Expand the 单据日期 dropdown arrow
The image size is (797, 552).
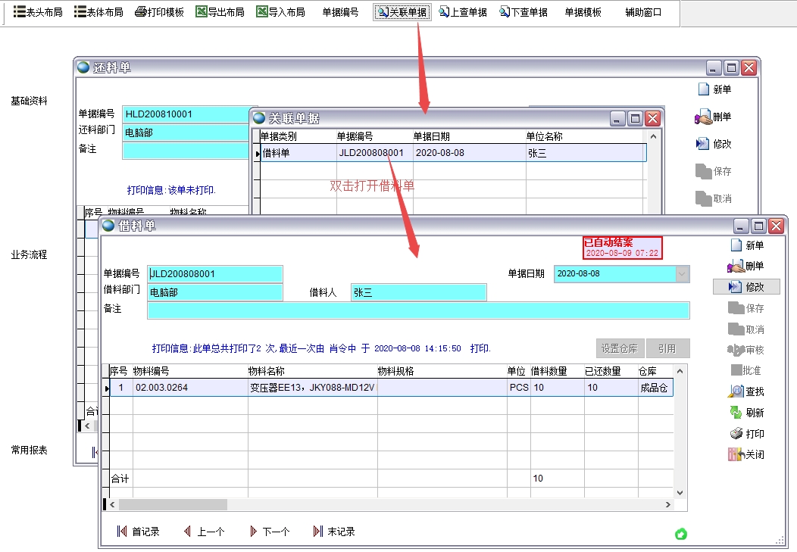click(683, 273)
